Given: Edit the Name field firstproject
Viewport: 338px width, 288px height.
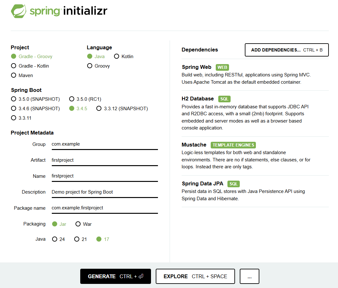Looking at the screenshot, I should [105, 176].
